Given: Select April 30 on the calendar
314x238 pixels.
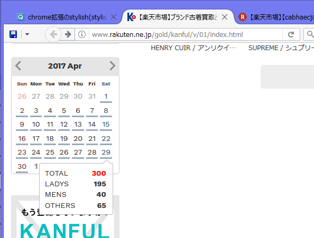Looking at the screenshot, I should pyautogui.click(x=22, y=167).
